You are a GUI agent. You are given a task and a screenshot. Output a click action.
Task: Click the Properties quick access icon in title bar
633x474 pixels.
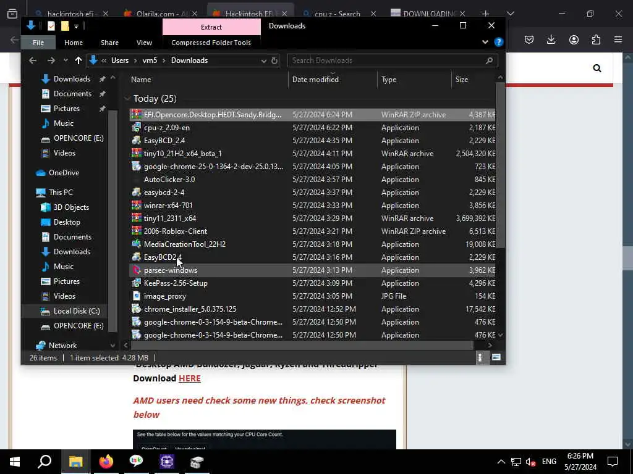coord(51,26)
